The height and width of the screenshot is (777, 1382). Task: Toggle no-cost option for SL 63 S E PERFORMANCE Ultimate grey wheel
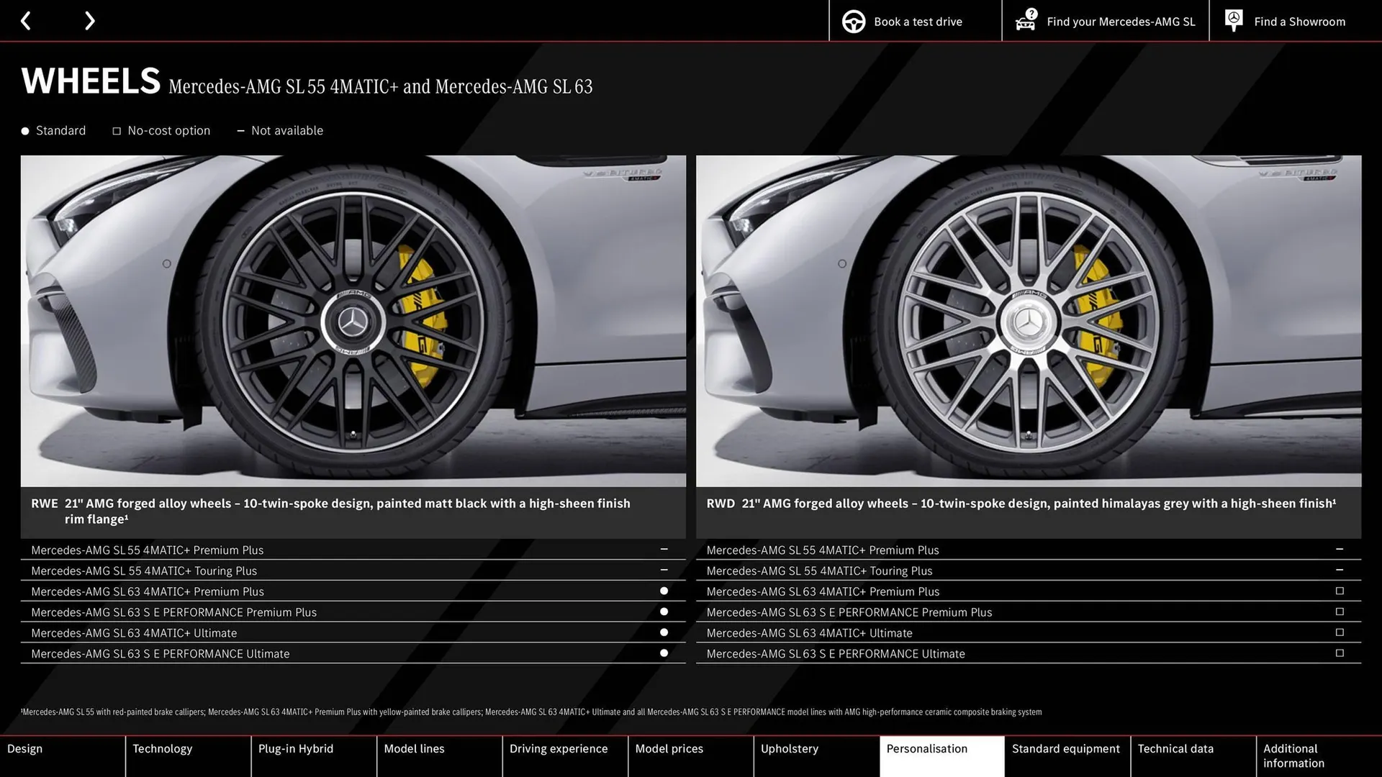pos(1339,653)
